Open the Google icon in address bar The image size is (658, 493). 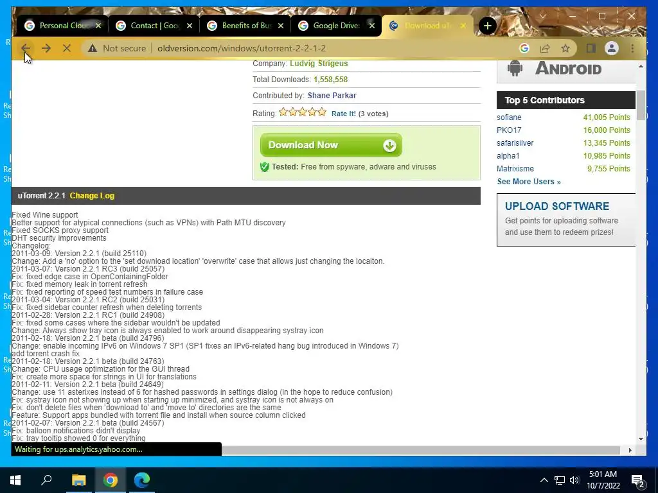click(x=524, y=48)
